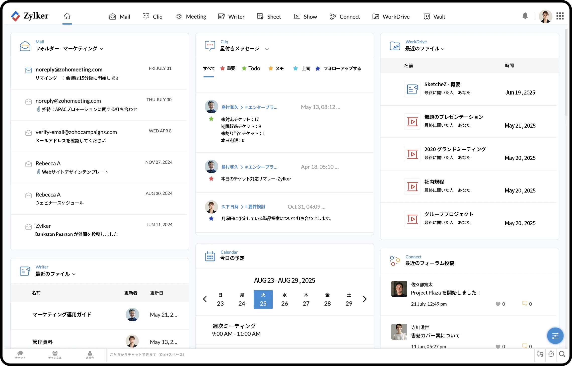Select Wednesday 26 in the calendar
Viewport: 572px width, 366px height.
pos(285,299)
